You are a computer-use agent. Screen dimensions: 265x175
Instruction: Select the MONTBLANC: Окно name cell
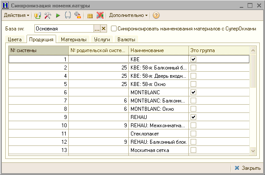click(158, 109)
